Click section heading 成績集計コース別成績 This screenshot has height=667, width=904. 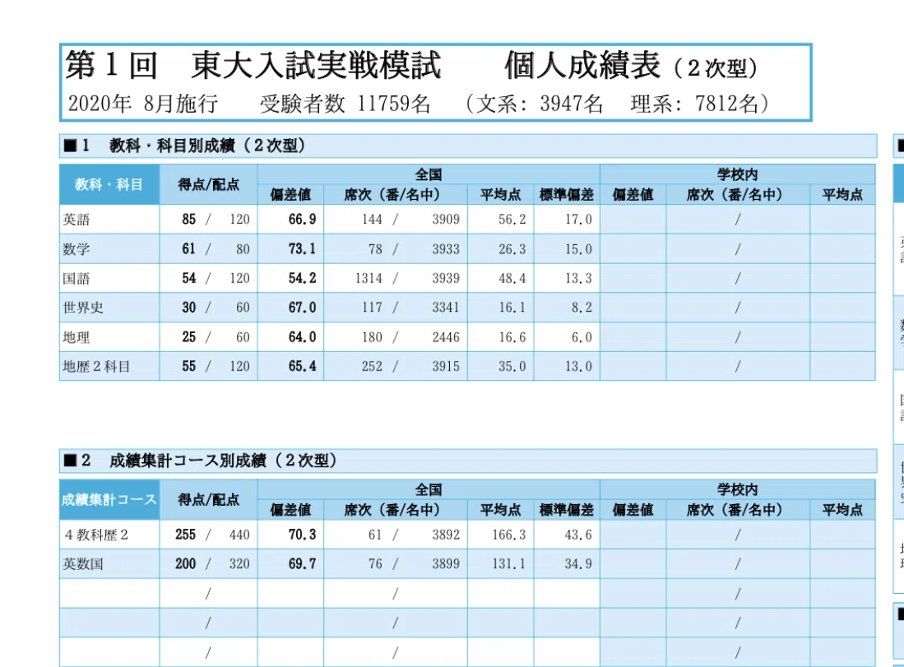188,460
